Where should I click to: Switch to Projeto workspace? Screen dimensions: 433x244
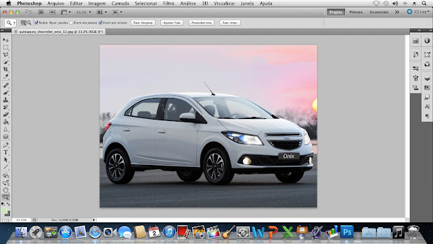pyautogui.click(x=336, y=12)
